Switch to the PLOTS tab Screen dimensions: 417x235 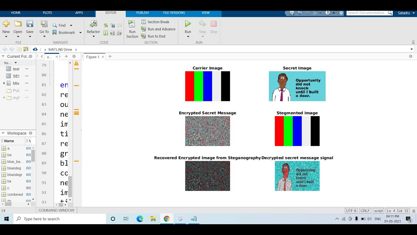point(48,13)
